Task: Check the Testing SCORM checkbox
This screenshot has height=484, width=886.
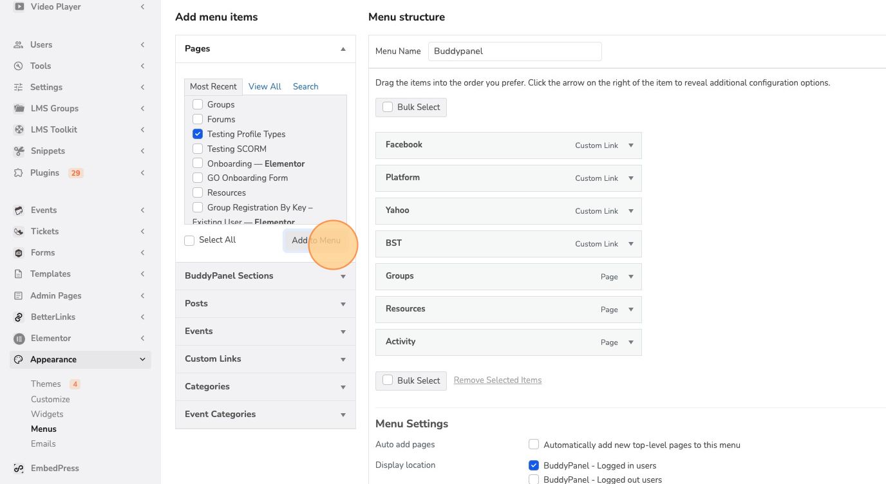Action: [198, 149]
